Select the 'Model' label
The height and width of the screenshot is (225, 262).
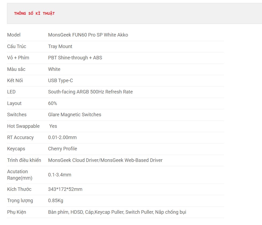tap(14, 35)
